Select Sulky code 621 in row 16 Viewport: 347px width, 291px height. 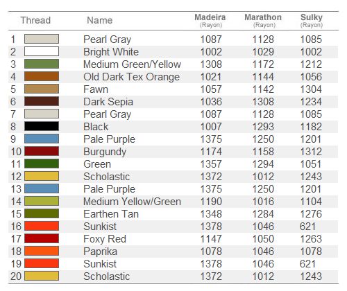[x=307, y=227]
